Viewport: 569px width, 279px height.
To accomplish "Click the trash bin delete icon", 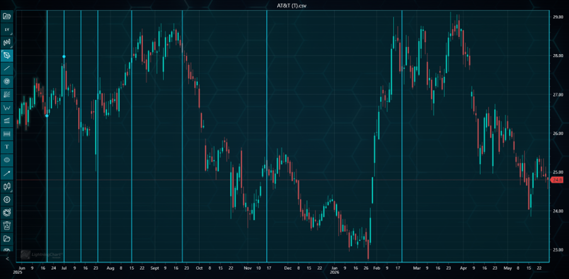I will 7,226.
